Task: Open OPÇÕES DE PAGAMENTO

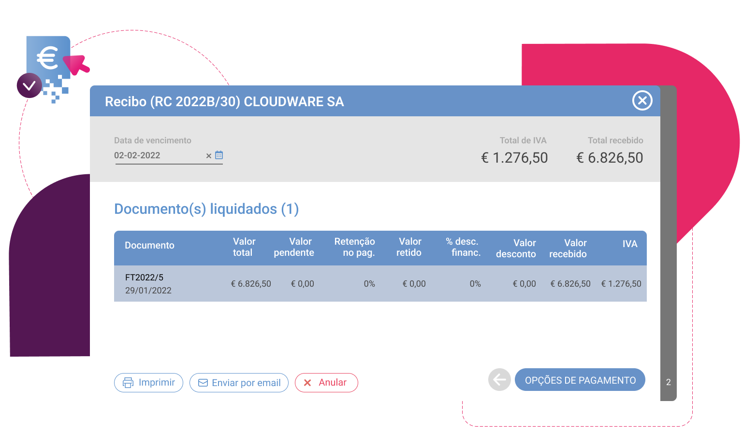Action: pos(580,380)
